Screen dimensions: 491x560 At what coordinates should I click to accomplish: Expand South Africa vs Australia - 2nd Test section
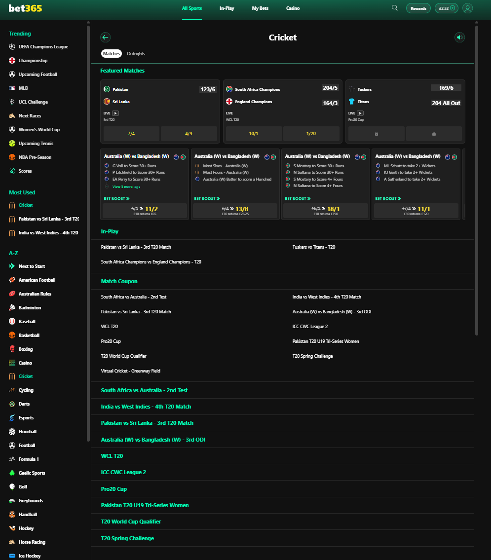pos(282,390)
